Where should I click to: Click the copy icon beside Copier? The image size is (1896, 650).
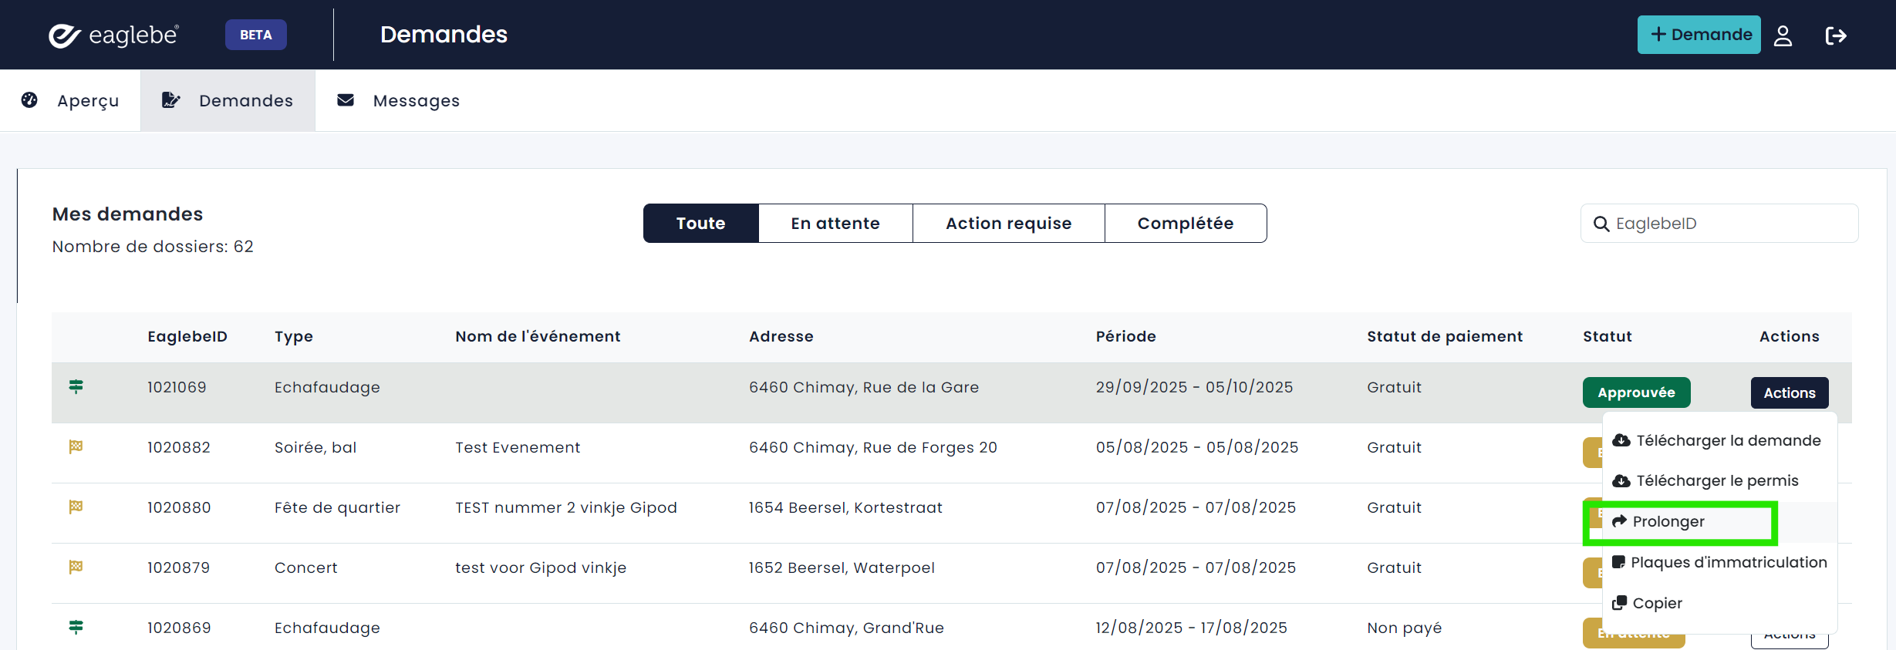(x=1619, y=603)
